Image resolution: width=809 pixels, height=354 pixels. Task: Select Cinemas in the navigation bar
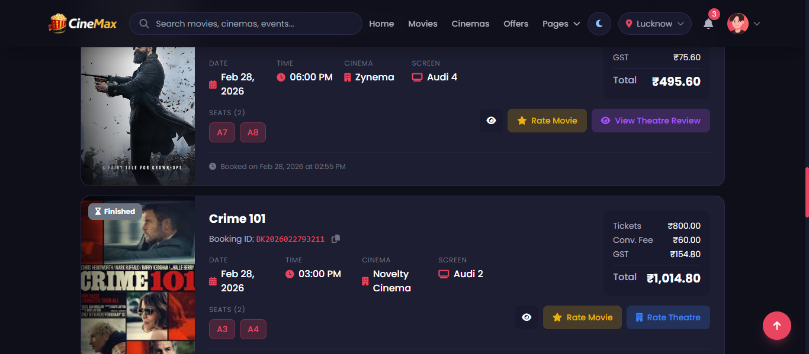click(x=470, y=24)
